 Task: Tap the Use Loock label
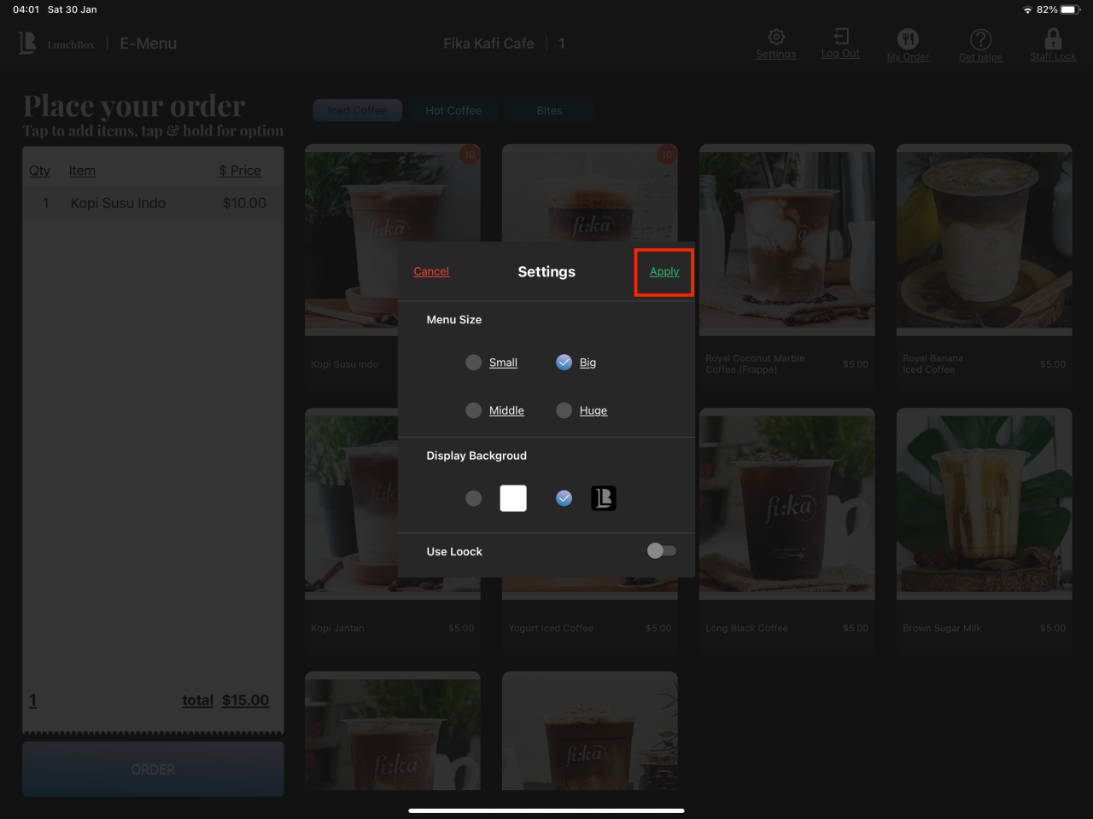click(x=454, y=551)
